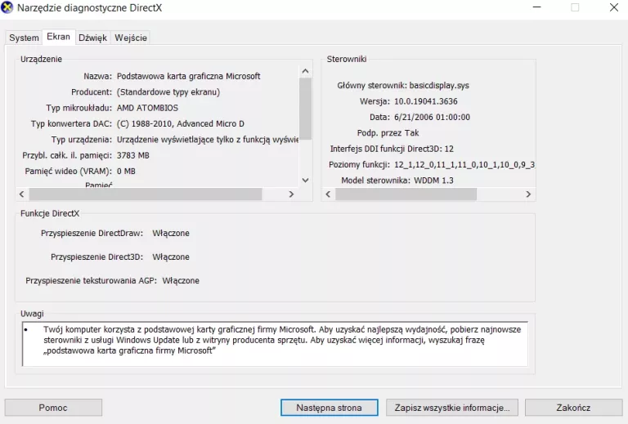
Task: Click the horizontal scrollbar thumb in Sterowniki
Action: pyautogui.click(x=406, y=194)
